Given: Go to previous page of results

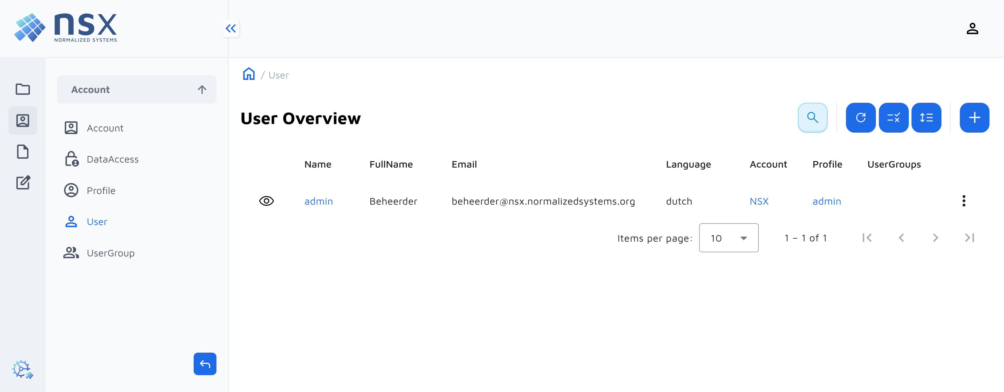Looking at the screenshot, I should pyautogui.click(x=901, y=237).
